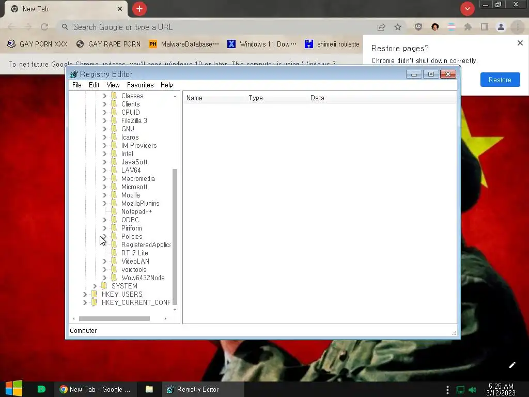
Task: Open a new Chrome tab with plus button
Action: [139, 9]
